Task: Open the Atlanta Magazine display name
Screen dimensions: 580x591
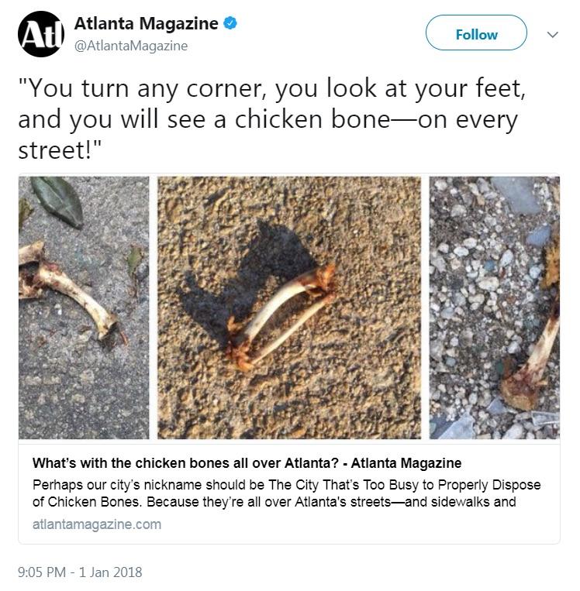Action: 146,23
